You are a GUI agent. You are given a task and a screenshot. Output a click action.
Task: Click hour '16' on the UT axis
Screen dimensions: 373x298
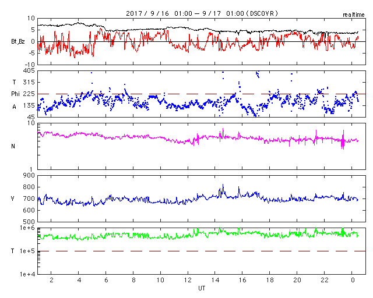[x=242, y=280]
